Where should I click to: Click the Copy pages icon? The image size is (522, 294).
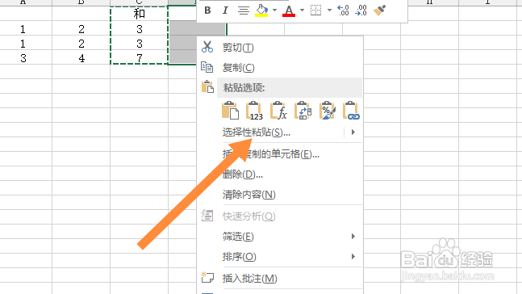pos(207,67)
